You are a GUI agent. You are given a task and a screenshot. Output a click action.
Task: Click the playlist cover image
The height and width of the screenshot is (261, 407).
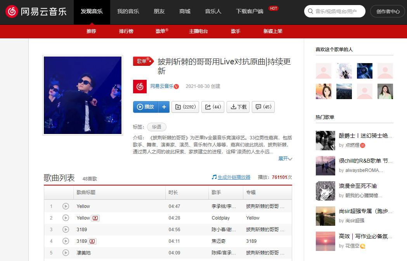click(83, 95)
